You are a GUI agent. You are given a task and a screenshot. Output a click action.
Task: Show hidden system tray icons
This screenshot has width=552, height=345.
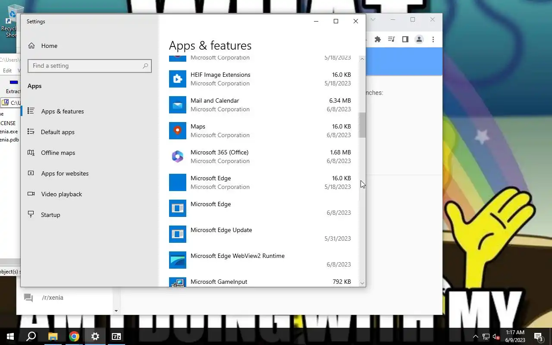(475, 336)
